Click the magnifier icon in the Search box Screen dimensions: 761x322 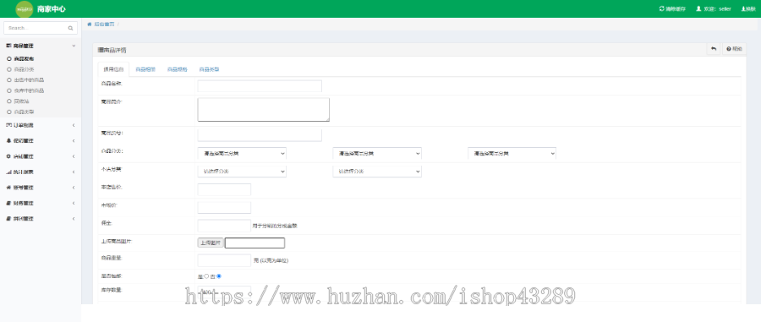coord(70,28)
